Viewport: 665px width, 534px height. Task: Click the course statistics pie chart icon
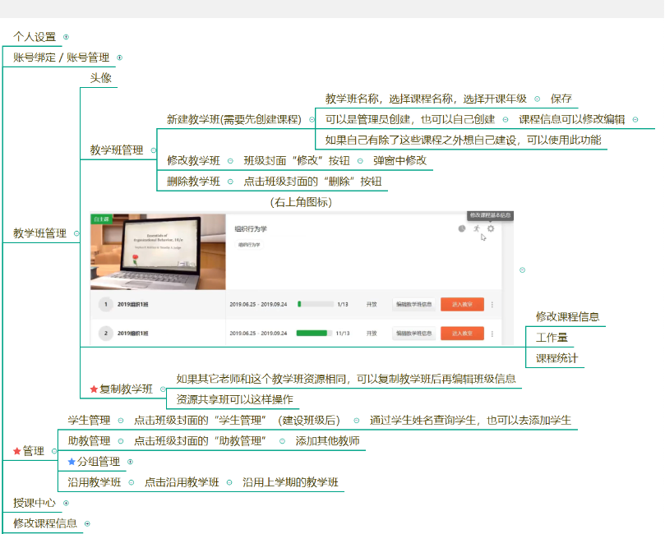coord(462,228)
